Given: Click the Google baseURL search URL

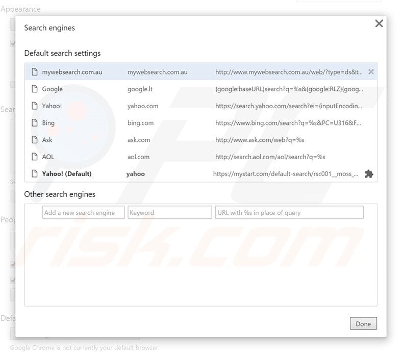Looking at the screenshot, I should (x=289, y=89).
